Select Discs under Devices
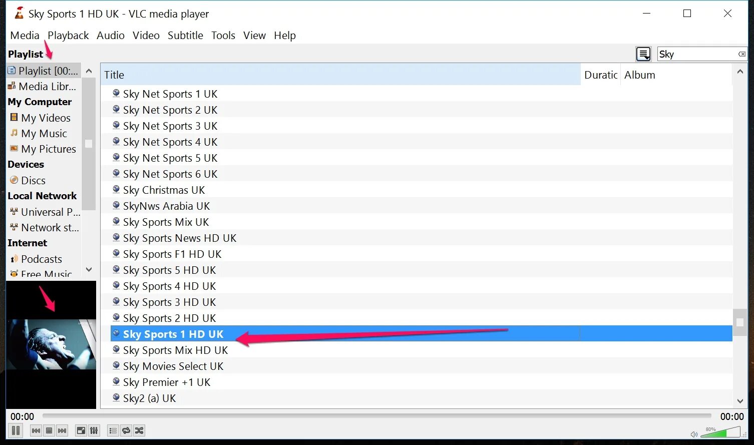This screenshot has width=754, height=445. 44,180
